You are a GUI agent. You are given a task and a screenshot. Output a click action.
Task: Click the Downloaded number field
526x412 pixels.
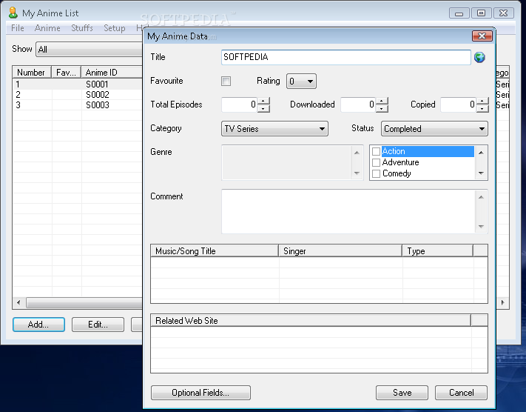358,104
